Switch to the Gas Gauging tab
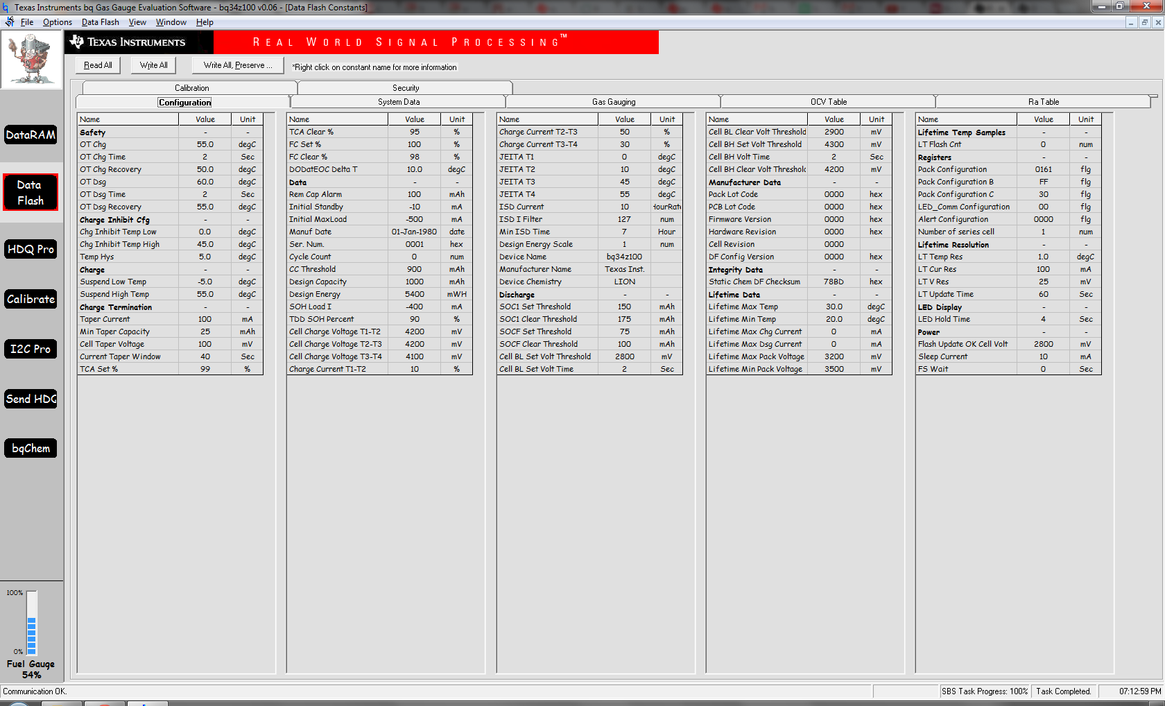The image size is (1165, 706). click(614, 102)
